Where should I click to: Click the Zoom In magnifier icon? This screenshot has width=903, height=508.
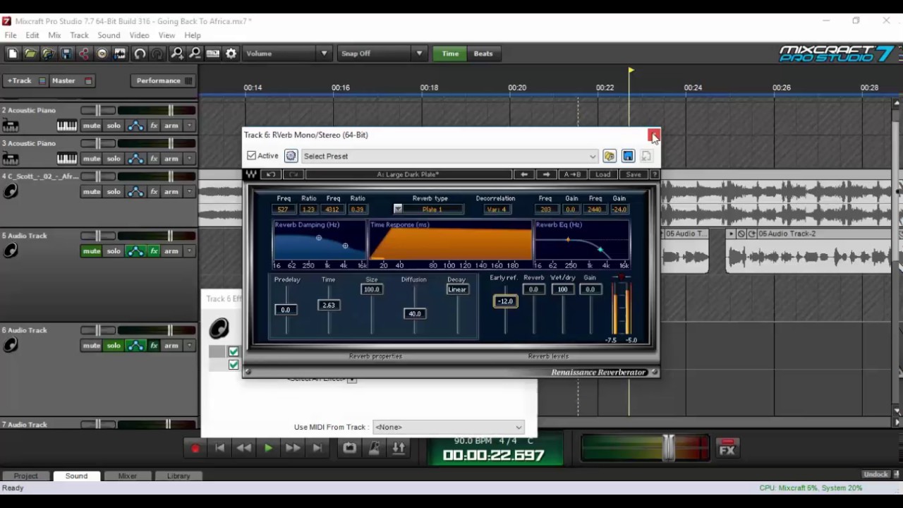click(177, 54)
